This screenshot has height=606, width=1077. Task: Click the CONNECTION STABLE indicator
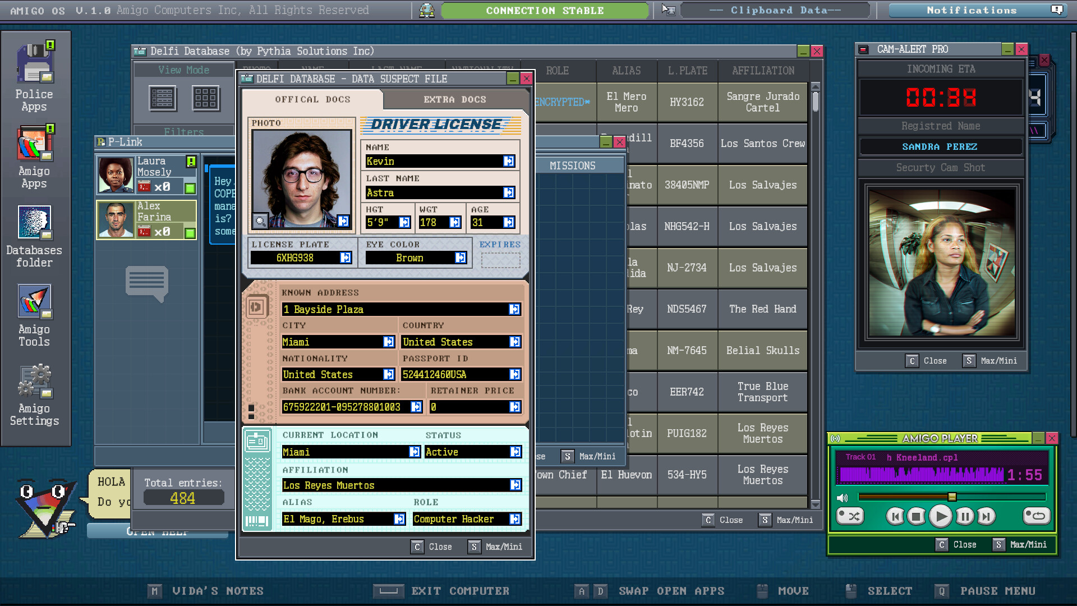545,10
